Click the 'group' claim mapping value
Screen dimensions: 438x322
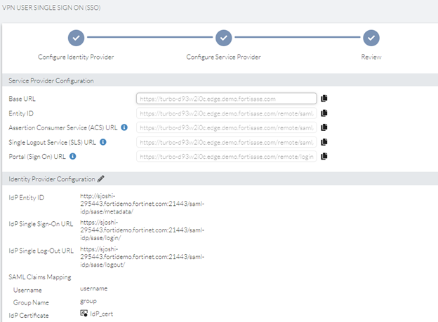point(88,302)
